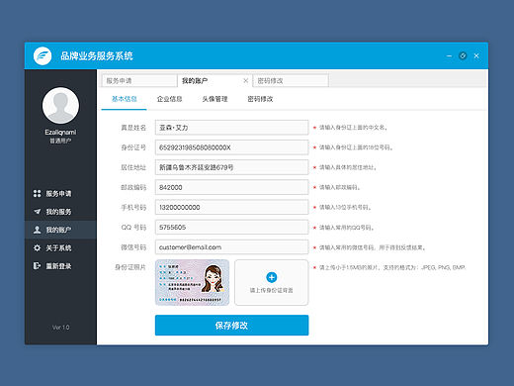Click the 服务申请 grid icon in sidebar
The height and width of the screenshot is (386, 514).
[38, 194]
